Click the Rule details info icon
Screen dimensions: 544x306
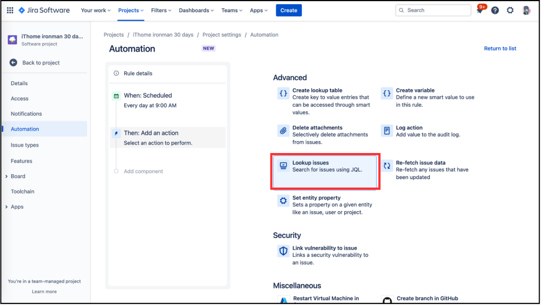tap(116, 73)
